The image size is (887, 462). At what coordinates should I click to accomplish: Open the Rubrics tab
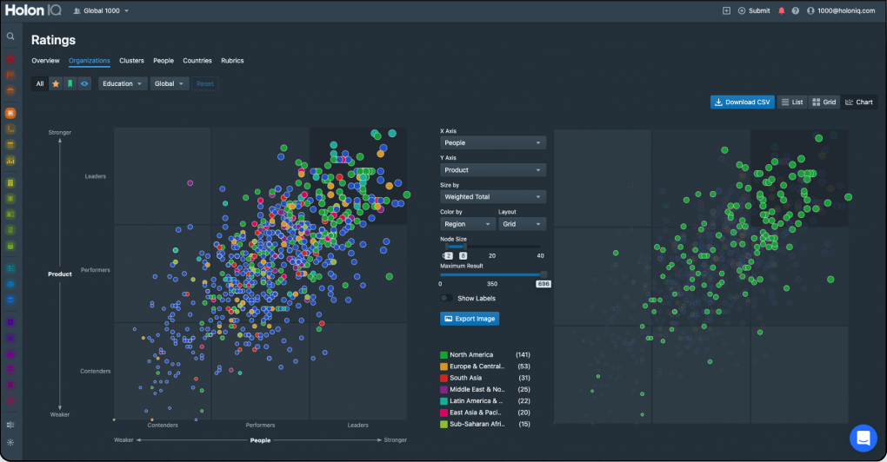(x=232, y=61)
